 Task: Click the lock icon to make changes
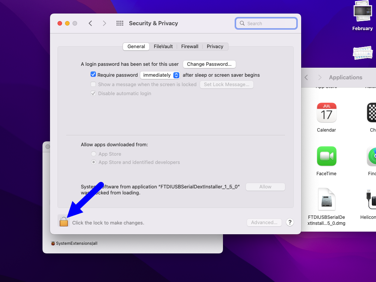pyautogui.click(x=64, y=221)
